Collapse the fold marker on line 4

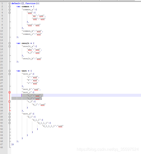9,13
